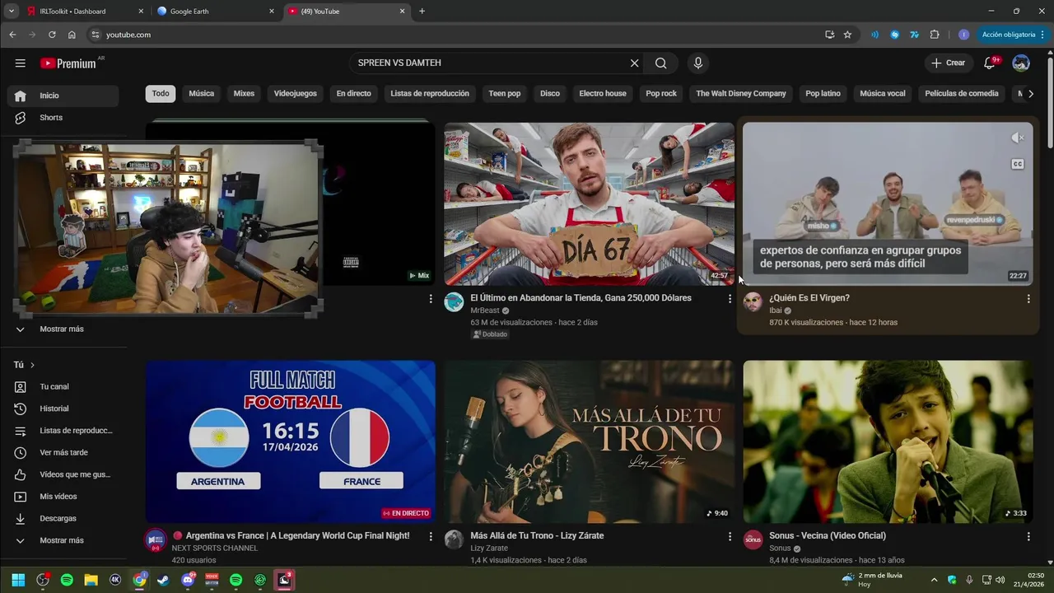Expand the Tú section chevron

coord(32,365)
